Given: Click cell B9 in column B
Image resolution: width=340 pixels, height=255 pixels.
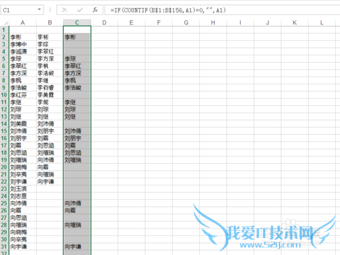Looking at the screenshot, I should pyautogui.click(x=50, y=88).
